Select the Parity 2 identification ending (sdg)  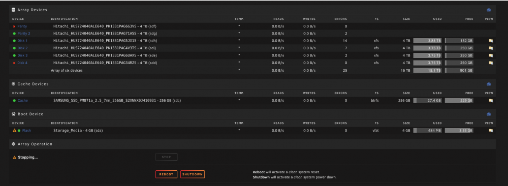(105, 34)
